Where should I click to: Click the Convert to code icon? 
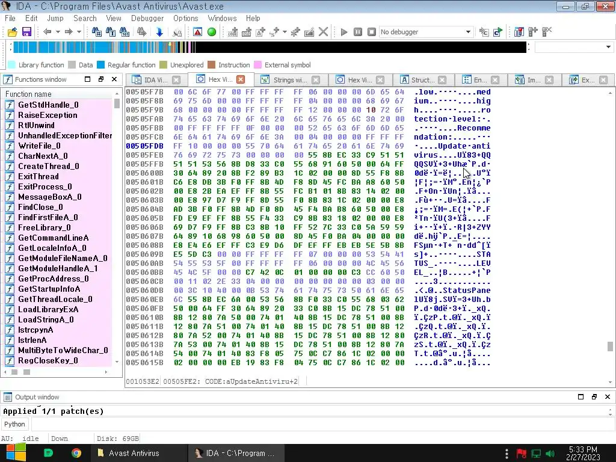click(233, 32)
